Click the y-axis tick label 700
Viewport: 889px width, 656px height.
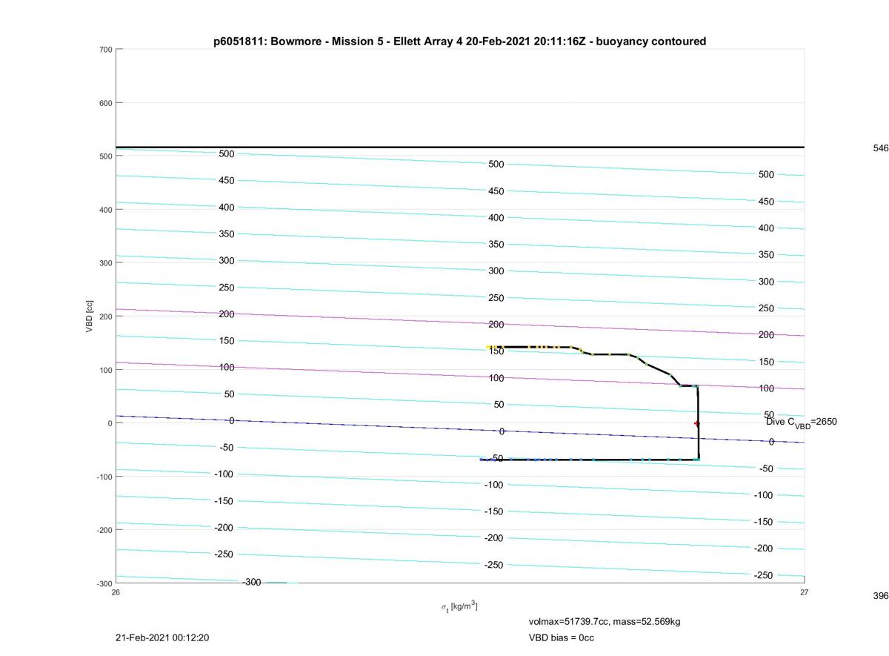(104, 50)
